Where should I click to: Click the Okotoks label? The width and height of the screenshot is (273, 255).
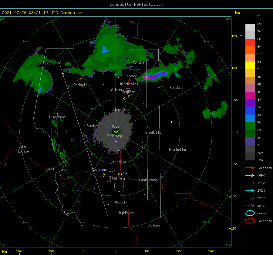tap(121, 202)
